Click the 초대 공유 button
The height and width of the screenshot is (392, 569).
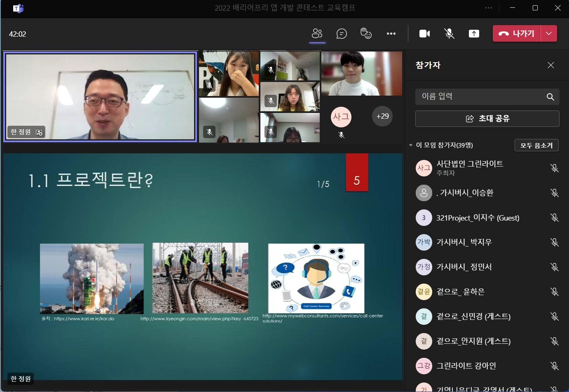pos(487,119)
